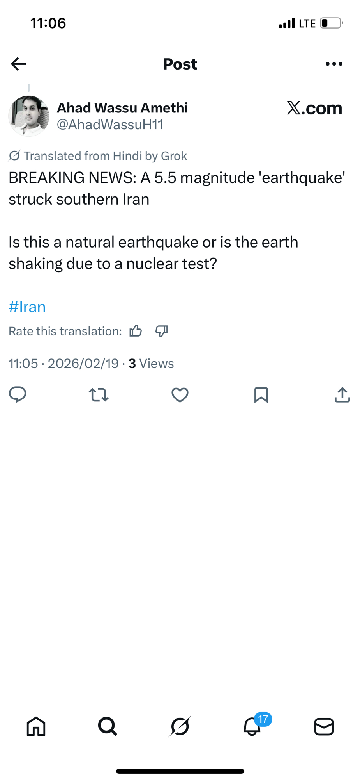Open Ahad Wassu Amethi's profile picture
Screen dimensions: 360x781
tap(29, 116)
